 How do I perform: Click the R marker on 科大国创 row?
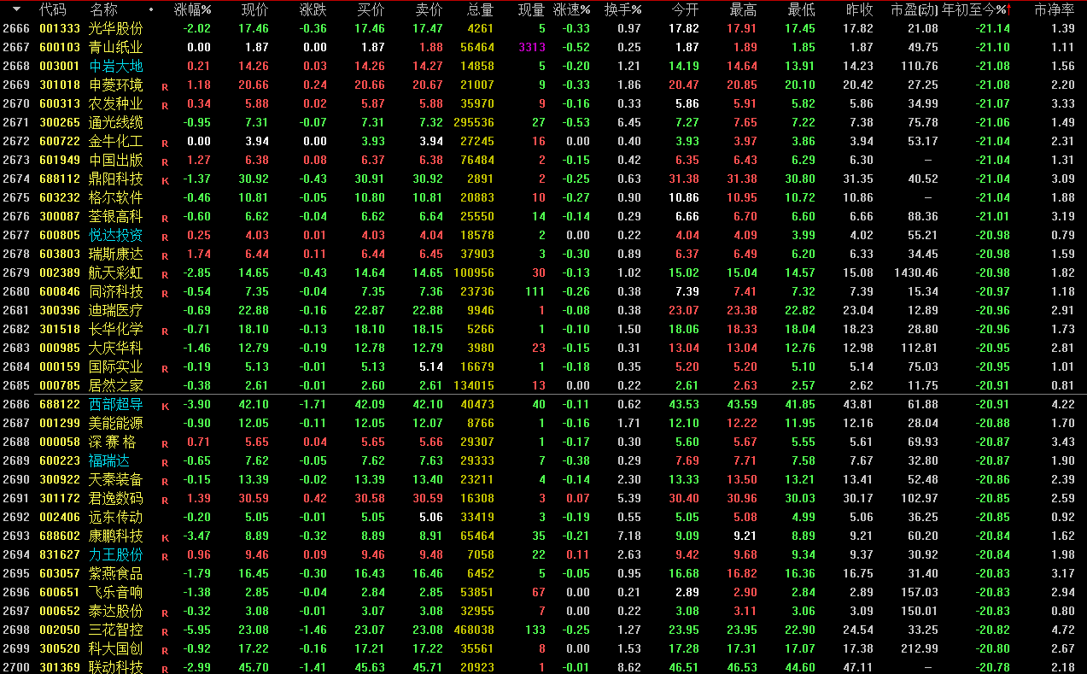tap(165, 650)
